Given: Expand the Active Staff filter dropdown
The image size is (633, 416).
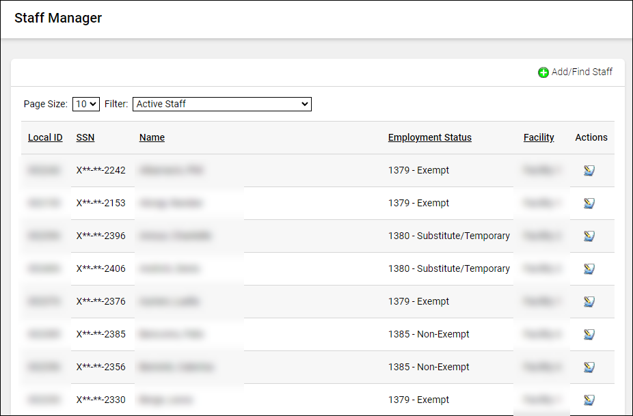Looking at the screenshot, I should tap(221, 104).
